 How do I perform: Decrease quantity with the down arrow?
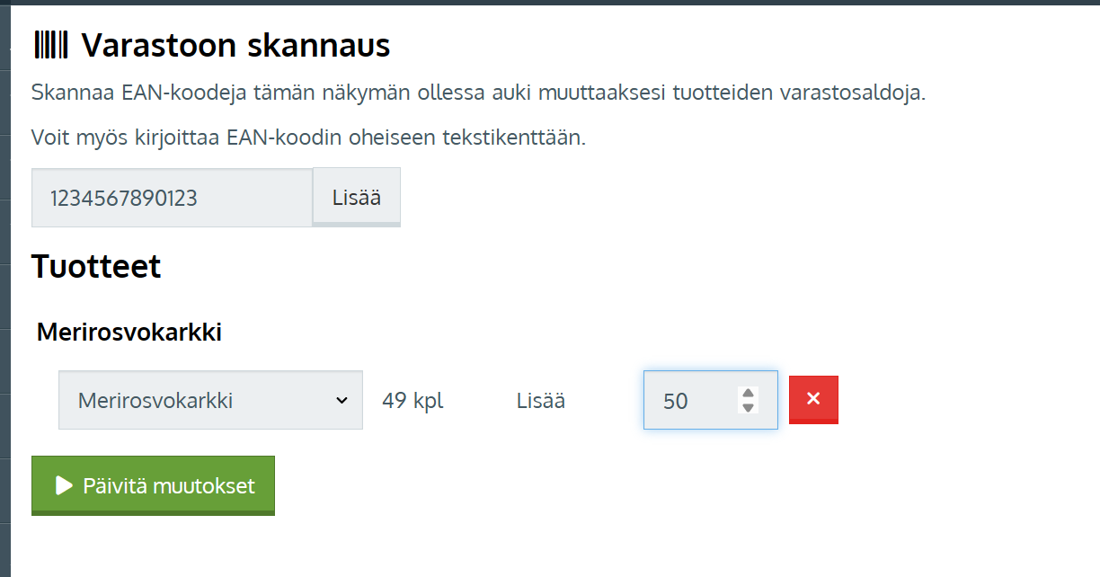click(x=748, y=407)
